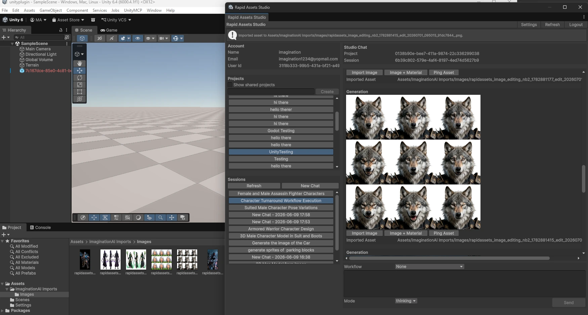Click the orientation gizmo sphere icon
This screenshot has height=315, width=588.
(175, 38)
